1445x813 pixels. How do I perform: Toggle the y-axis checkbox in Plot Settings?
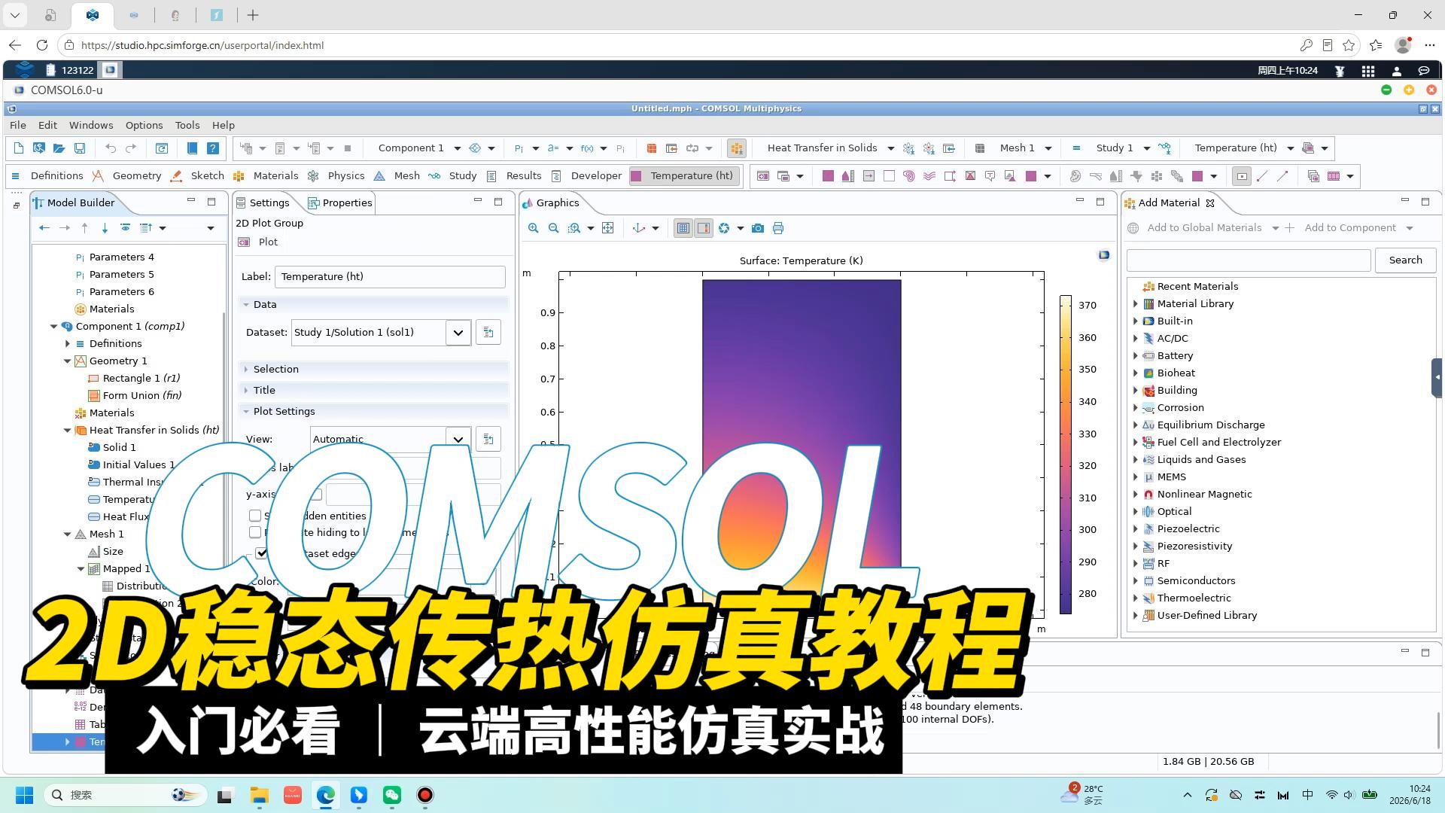316,495
